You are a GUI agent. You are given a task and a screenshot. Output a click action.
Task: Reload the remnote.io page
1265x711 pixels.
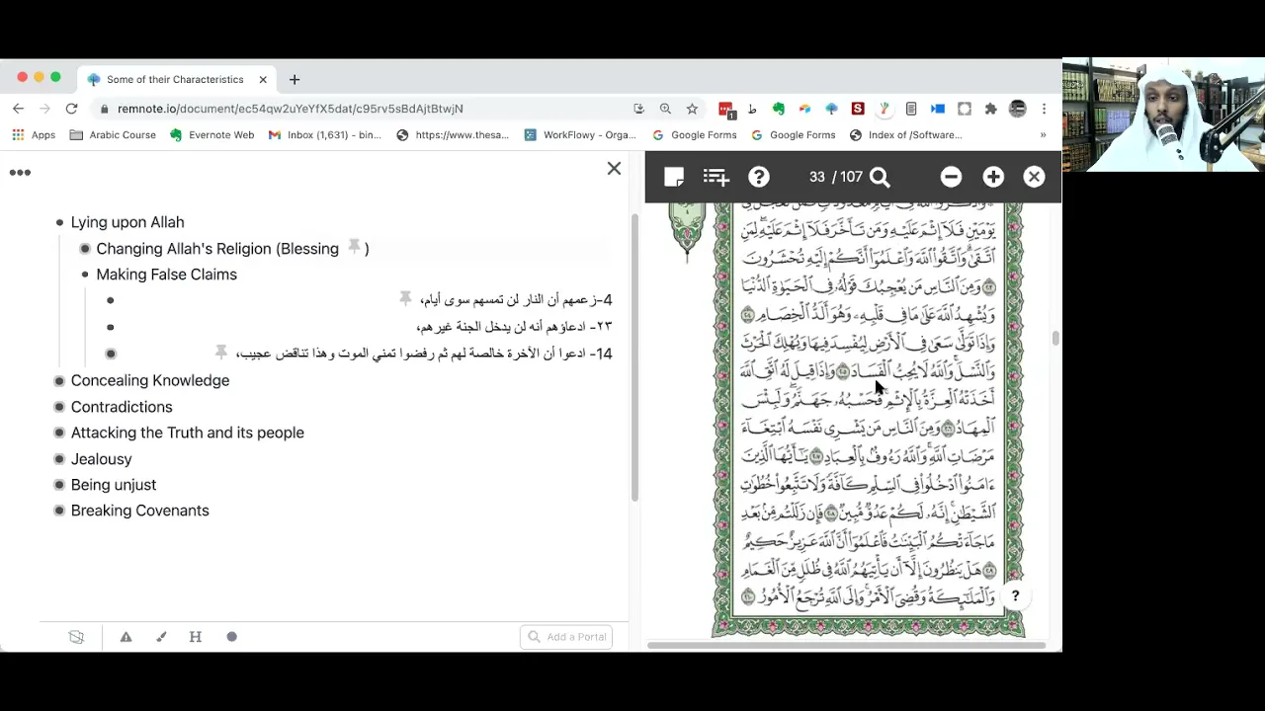[71, 109]
